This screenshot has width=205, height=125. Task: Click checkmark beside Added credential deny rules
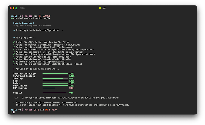14,56
